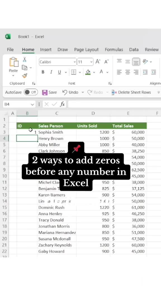
Task: Click Delete Sheet Rows
Action: click(x=131, y=92)
